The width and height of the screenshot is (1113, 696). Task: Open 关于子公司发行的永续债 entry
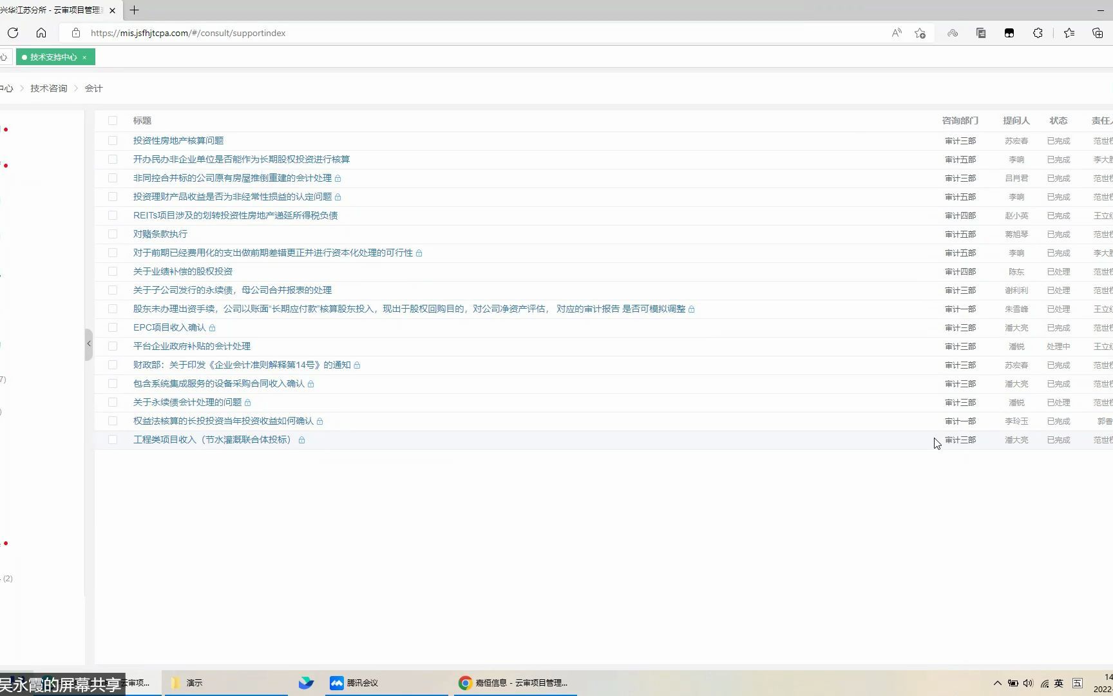click(233, 290)
